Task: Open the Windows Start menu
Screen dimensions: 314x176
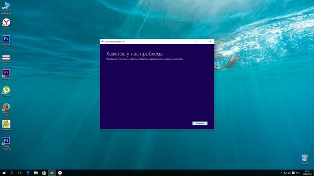Action: (x=4, y=173)
